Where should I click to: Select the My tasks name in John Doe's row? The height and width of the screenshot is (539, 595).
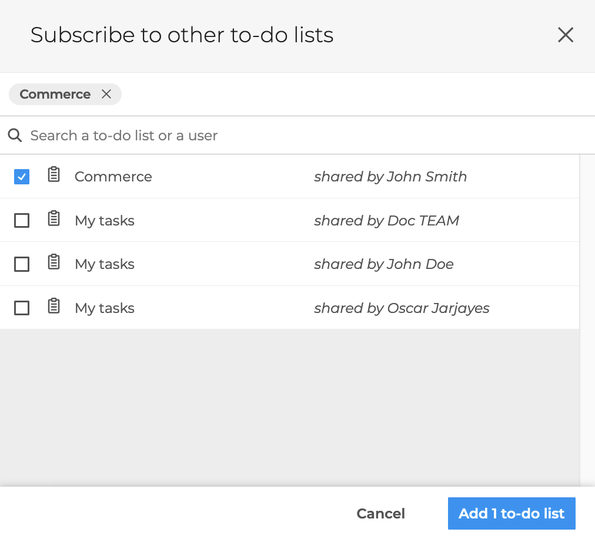click(x=105, y=264)
